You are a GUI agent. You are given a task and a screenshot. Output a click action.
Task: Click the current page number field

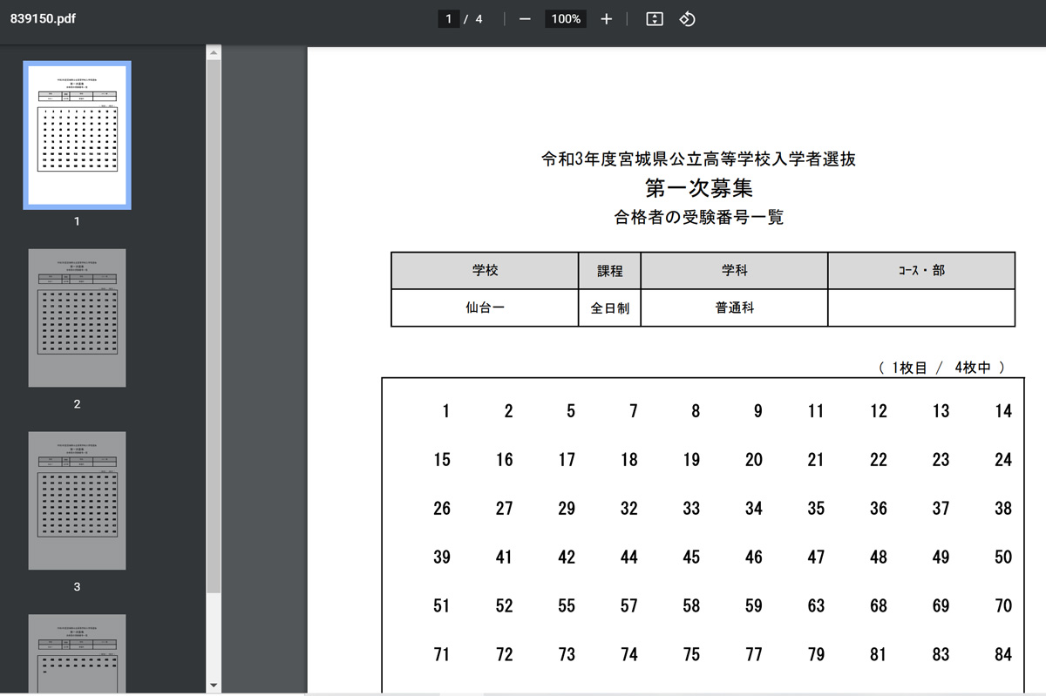[449, 19]
